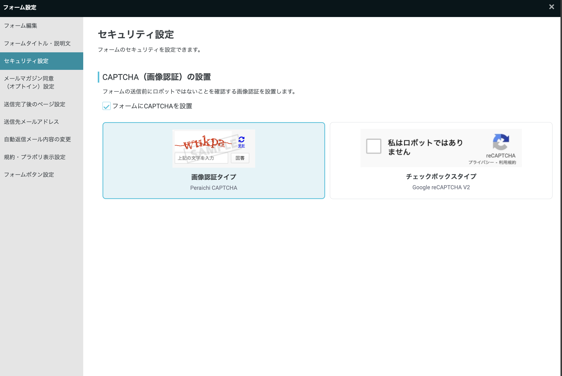This screenshot has width=562, height=376.
Task: Open 規約・プラポリ表示設定
Action: (42, 157)
